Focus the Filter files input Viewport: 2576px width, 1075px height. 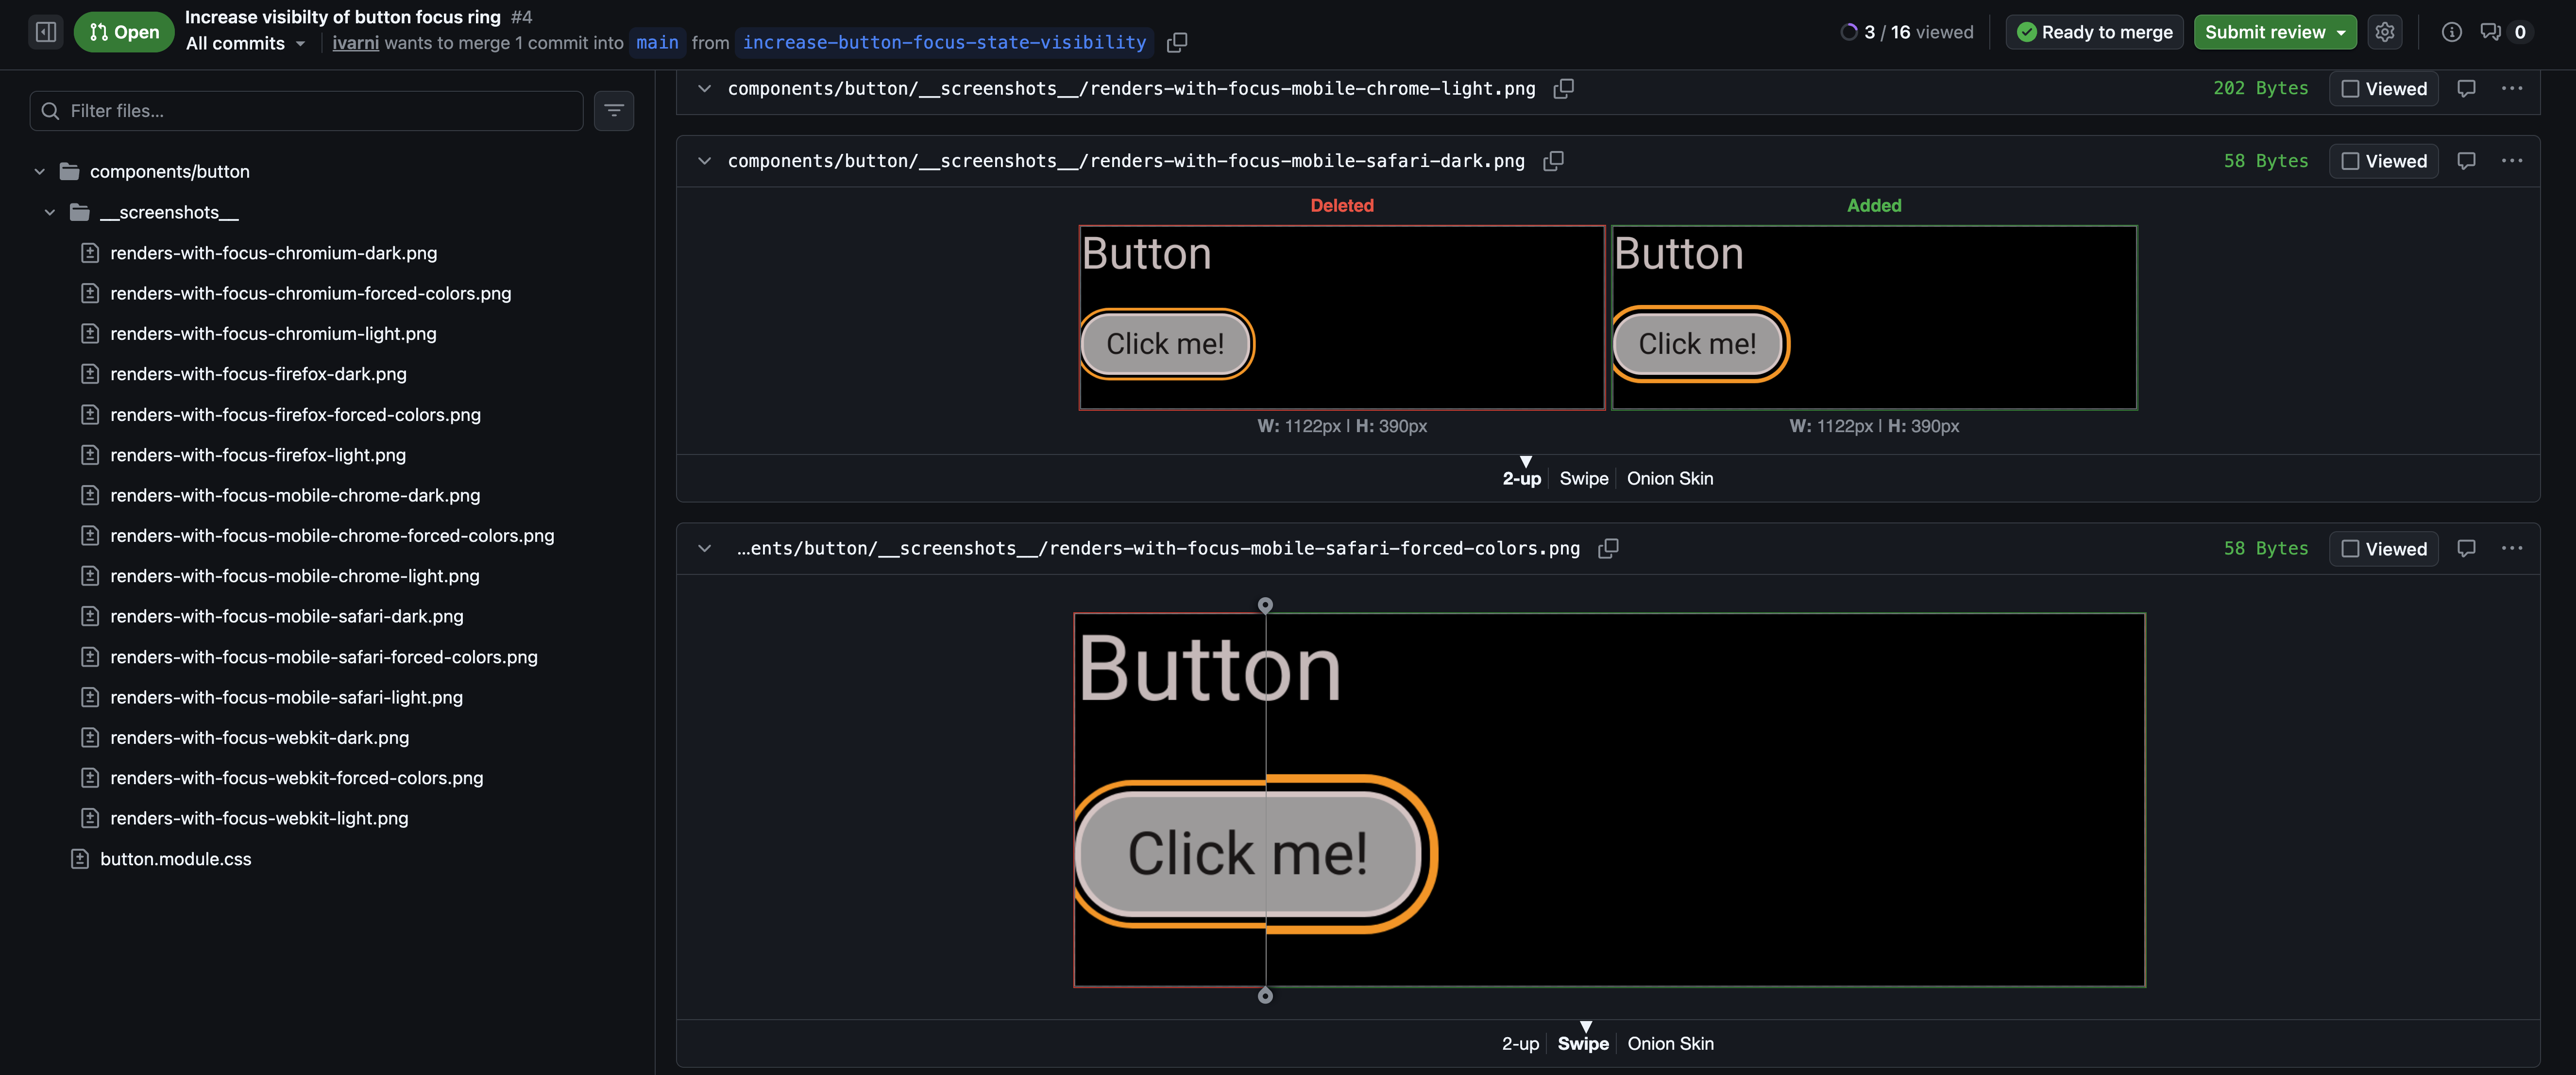tap(306, 110)
